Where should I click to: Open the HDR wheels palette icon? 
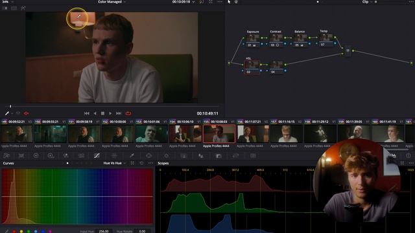click(51, 156)
